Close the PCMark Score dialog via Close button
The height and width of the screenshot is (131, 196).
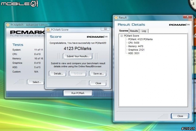[98, 83]
